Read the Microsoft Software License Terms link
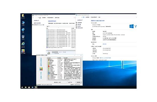Screen dimensions: 157x102 tap(105, 58)
